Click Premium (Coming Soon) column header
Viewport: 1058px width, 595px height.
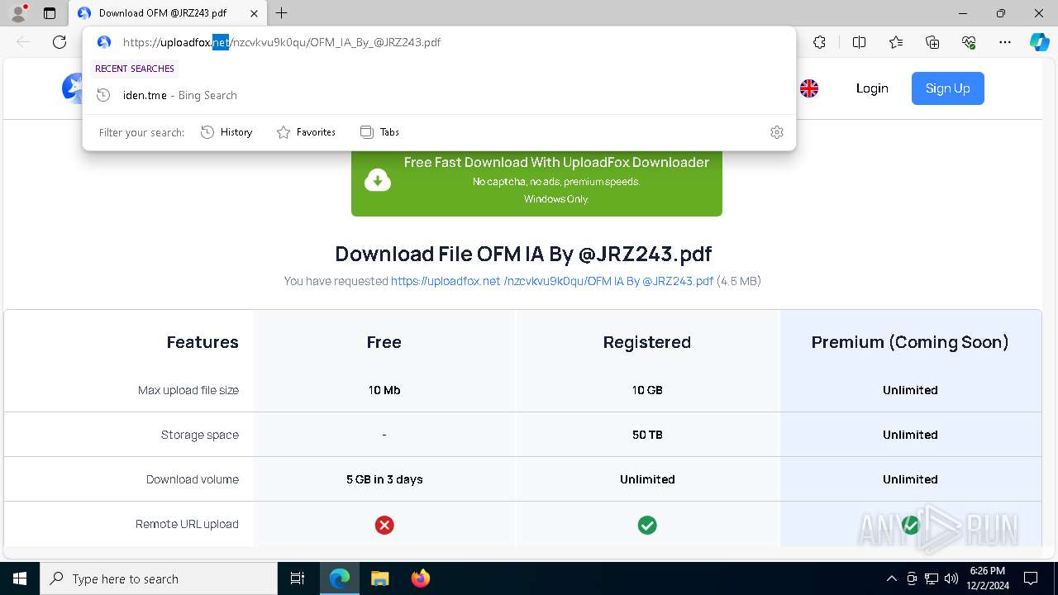tap(910, 342)
